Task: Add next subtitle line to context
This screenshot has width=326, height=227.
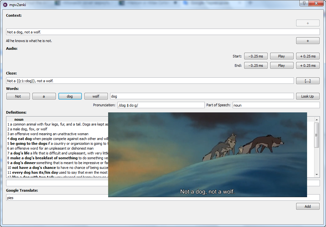Action: click(x=307, y=41)
